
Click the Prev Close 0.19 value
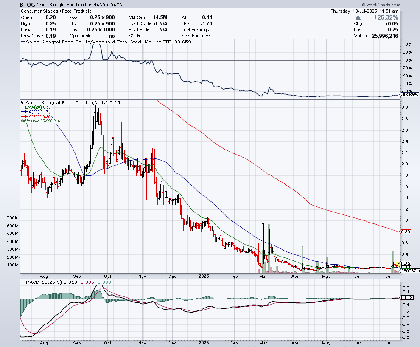tap(50, 36)
